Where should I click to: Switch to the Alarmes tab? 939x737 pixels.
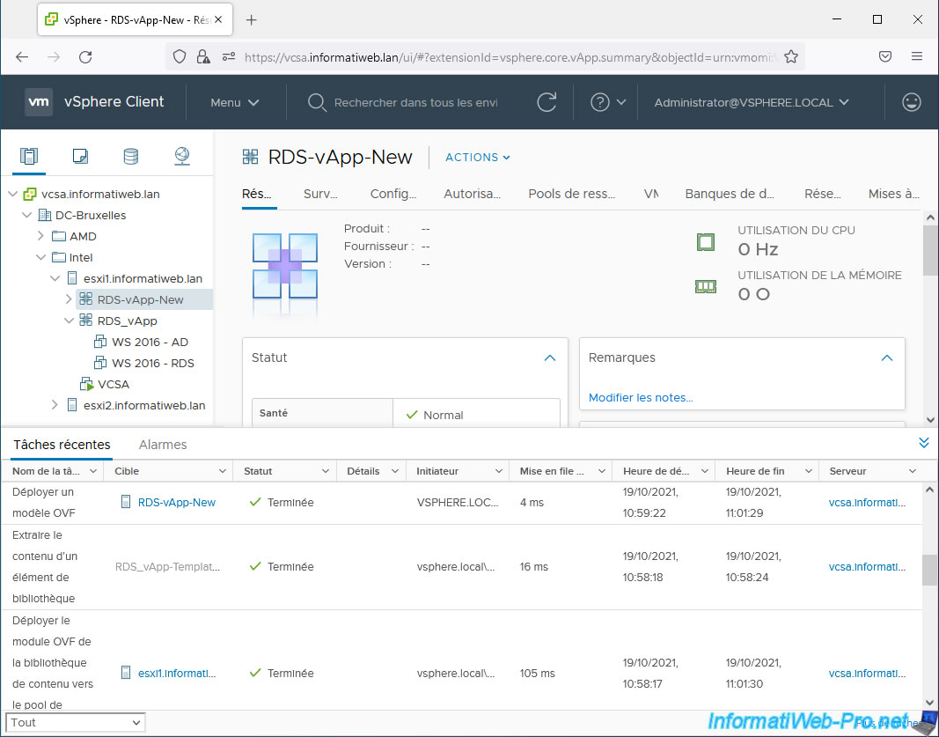tap(163, 445)
